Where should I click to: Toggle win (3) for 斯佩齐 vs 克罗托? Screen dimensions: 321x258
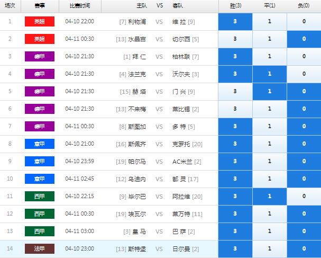point(235,144)
